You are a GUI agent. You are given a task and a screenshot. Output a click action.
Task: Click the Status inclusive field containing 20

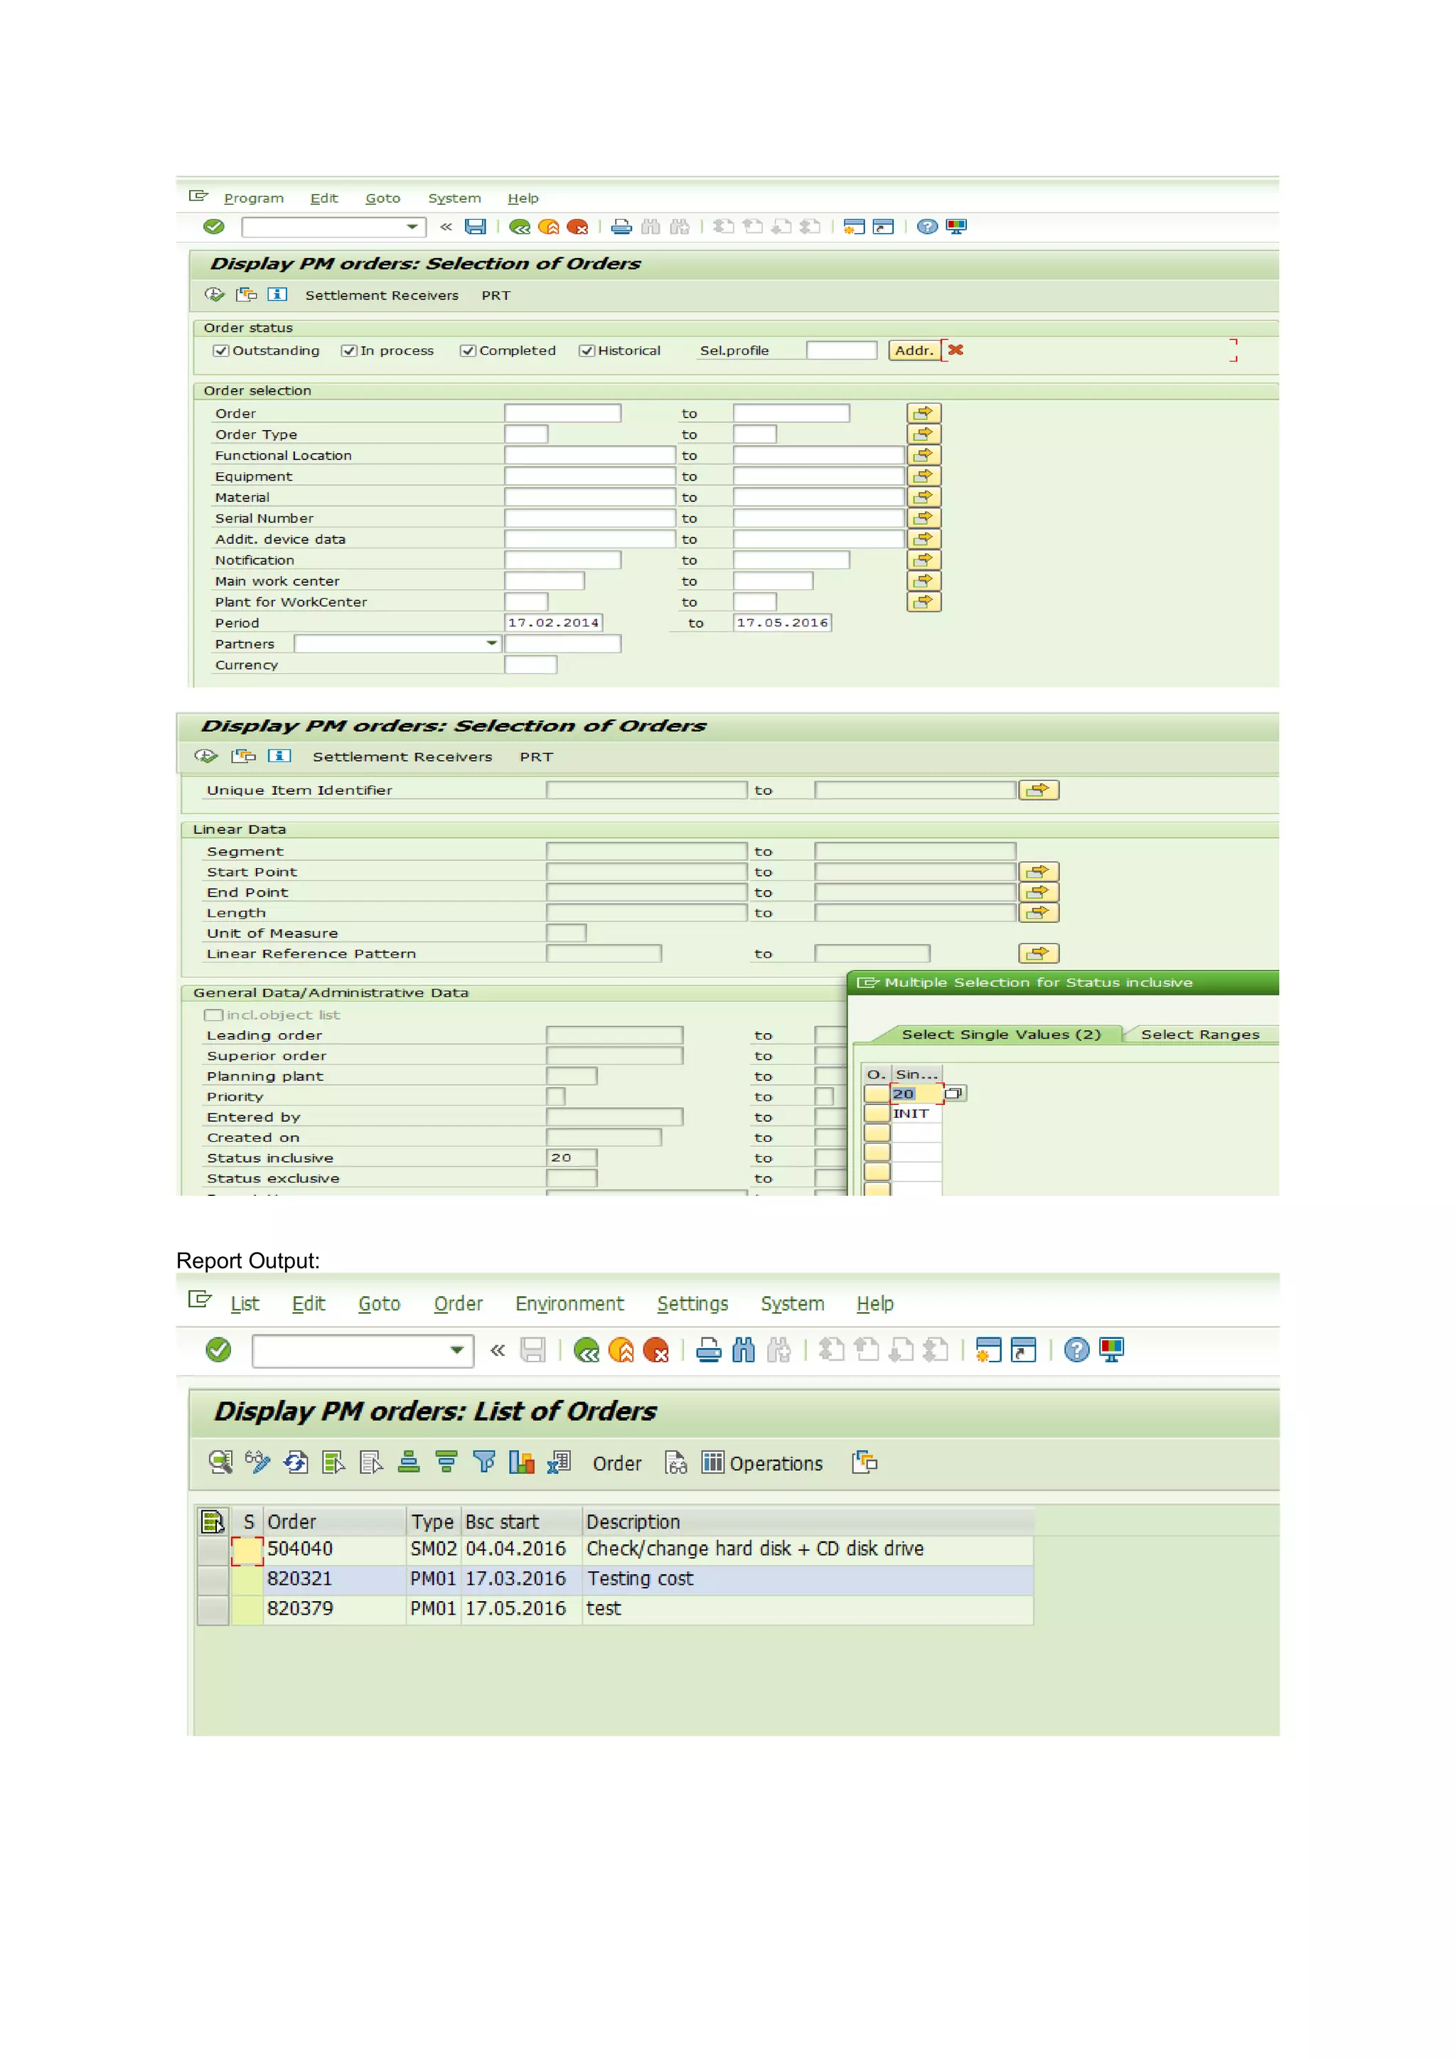(571, 1157)
